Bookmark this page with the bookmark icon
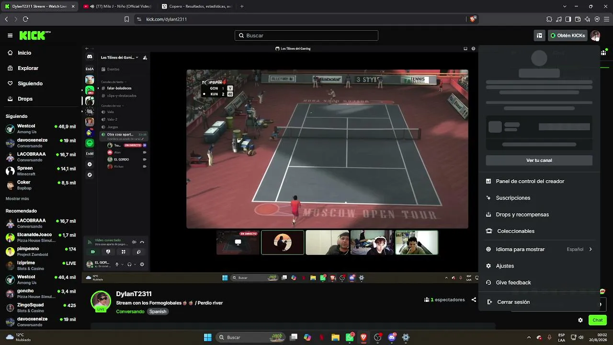The image size is (613, 345). (126, 19)
